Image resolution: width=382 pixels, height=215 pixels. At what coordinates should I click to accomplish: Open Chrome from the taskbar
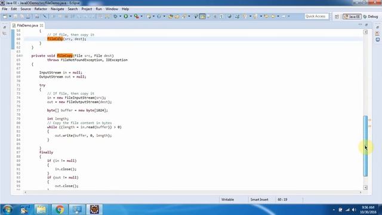click(x=60, y=210)
